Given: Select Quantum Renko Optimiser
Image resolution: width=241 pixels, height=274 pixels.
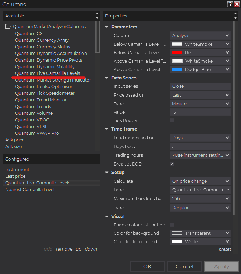Looking at the screenshot, I should coord(44,86).
